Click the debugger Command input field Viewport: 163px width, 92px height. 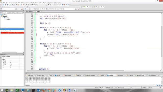pos(92,85)
